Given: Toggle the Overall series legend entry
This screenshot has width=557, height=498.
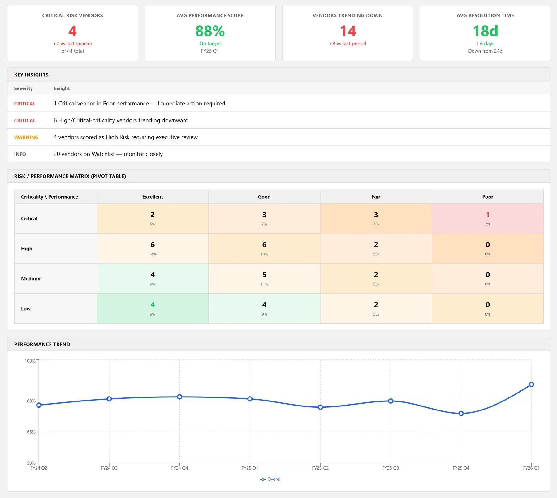Looking at the screenshot, I should pos(271,479).
